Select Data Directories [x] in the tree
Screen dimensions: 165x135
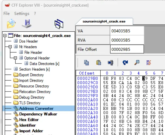point(44,64)
